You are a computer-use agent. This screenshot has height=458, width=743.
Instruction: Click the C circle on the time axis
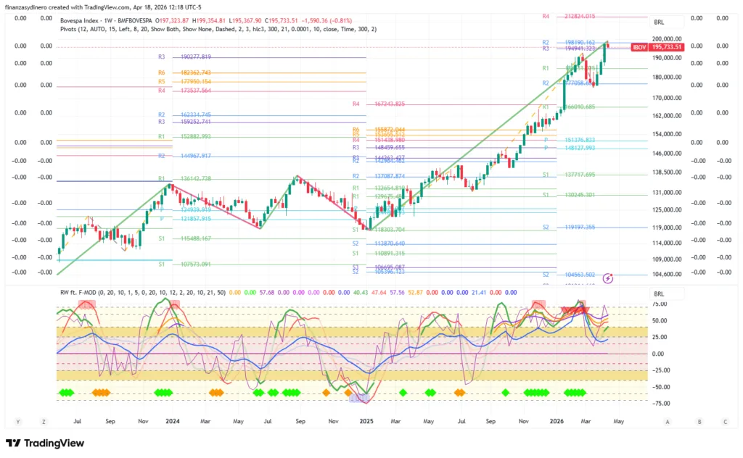[725, 421]
